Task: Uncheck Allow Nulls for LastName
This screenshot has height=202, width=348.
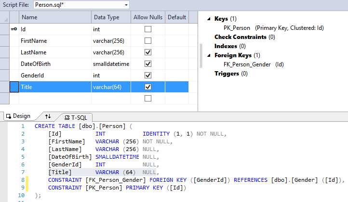Action: [x=148, y=52]
